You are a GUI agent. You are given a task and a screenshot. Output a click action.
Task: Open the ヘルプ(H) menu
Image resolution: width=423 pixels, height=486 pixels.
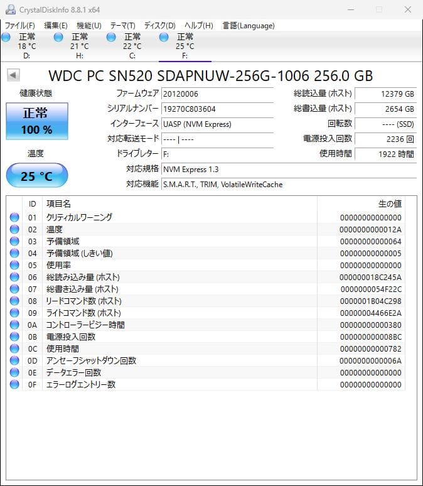(x=199, y=25)
